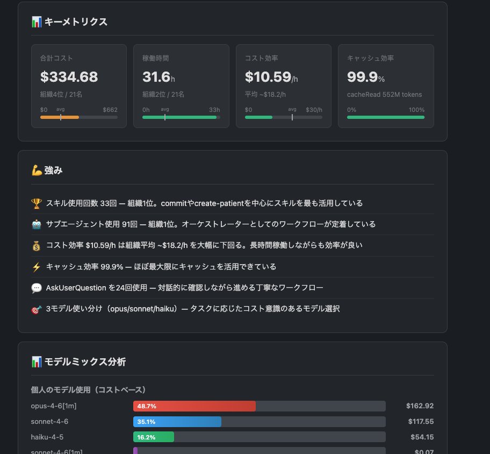Click the $162.92 cost value
This screenshot has height=454, width=490.
(x=420, y=406)
